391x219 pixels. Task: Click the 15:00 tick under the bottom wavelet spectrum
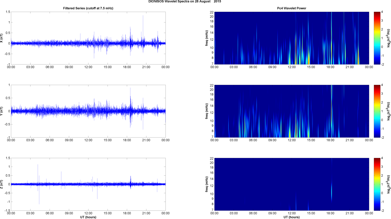pos(311,213)
